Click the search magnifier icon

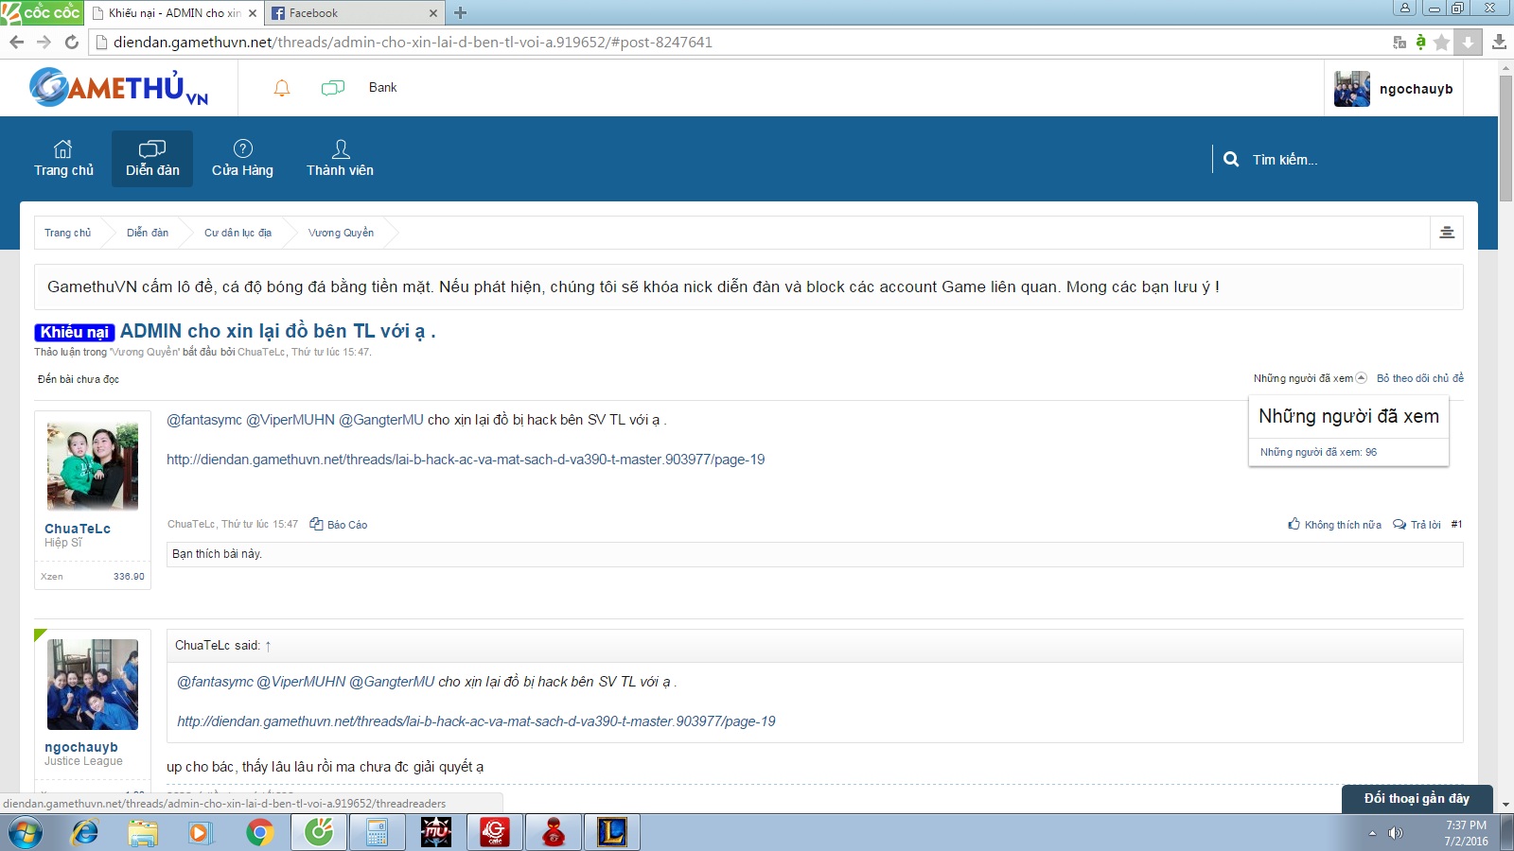click(1231, 160)
